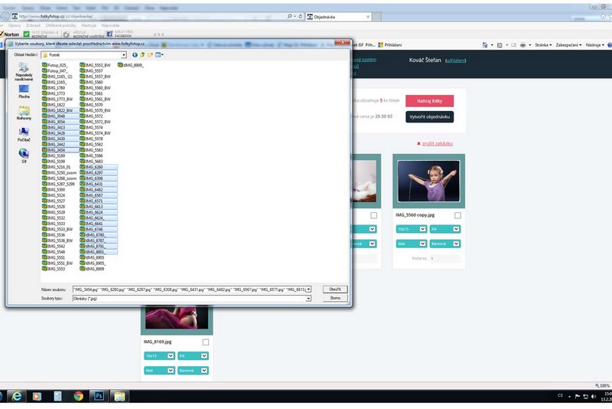The image size is (612, 409).
Task: Open the Soubory typu file type dropdown
Action: click(308, 298)
